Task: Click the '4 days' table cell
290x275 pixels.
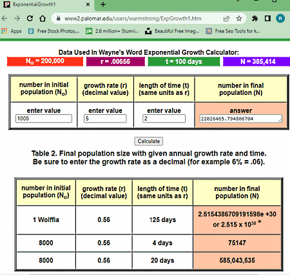Action: pos(162,243)
